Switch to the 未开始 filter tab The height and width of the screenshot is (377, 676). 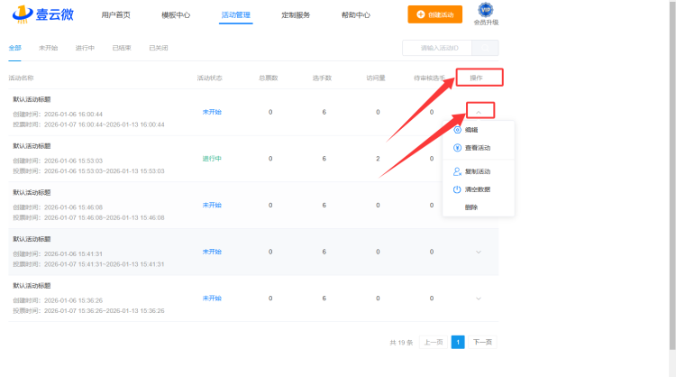(49, 48)
